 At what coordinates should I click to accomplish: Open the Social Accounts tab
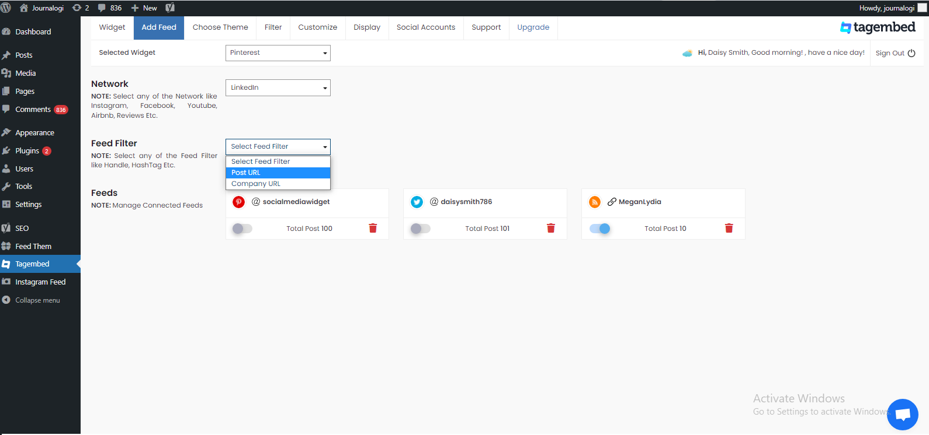point(426,27)
